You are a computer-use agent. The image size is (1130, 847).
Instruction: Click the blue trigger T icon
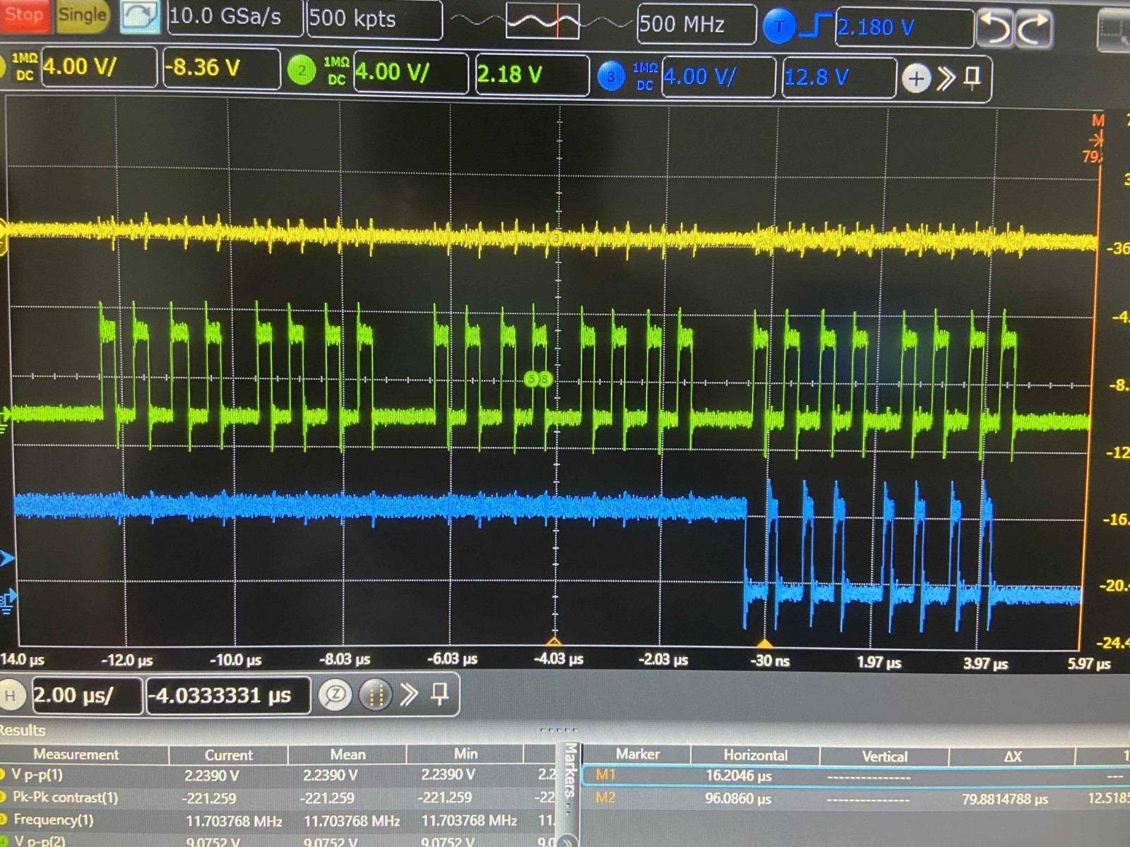(779, 27)
